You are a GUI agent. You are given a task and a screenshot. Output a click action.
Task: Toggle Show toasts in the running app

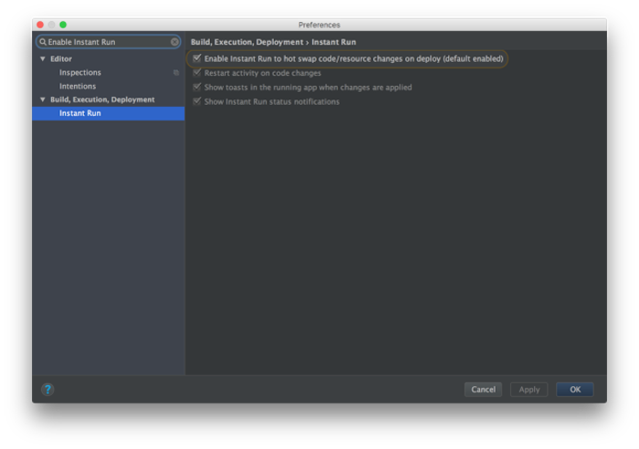coord(197,87)
